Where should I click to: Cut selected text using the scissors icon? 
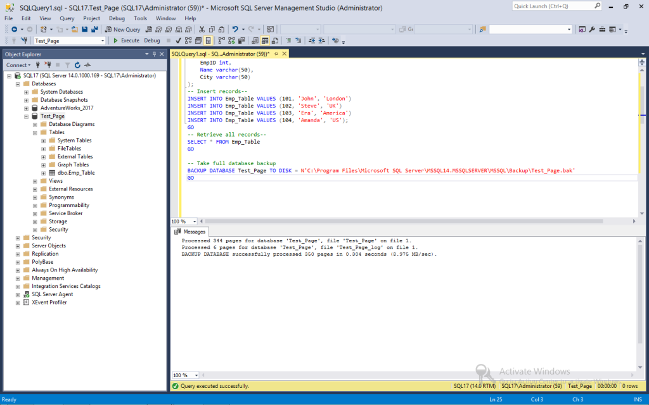pos(202,29)
